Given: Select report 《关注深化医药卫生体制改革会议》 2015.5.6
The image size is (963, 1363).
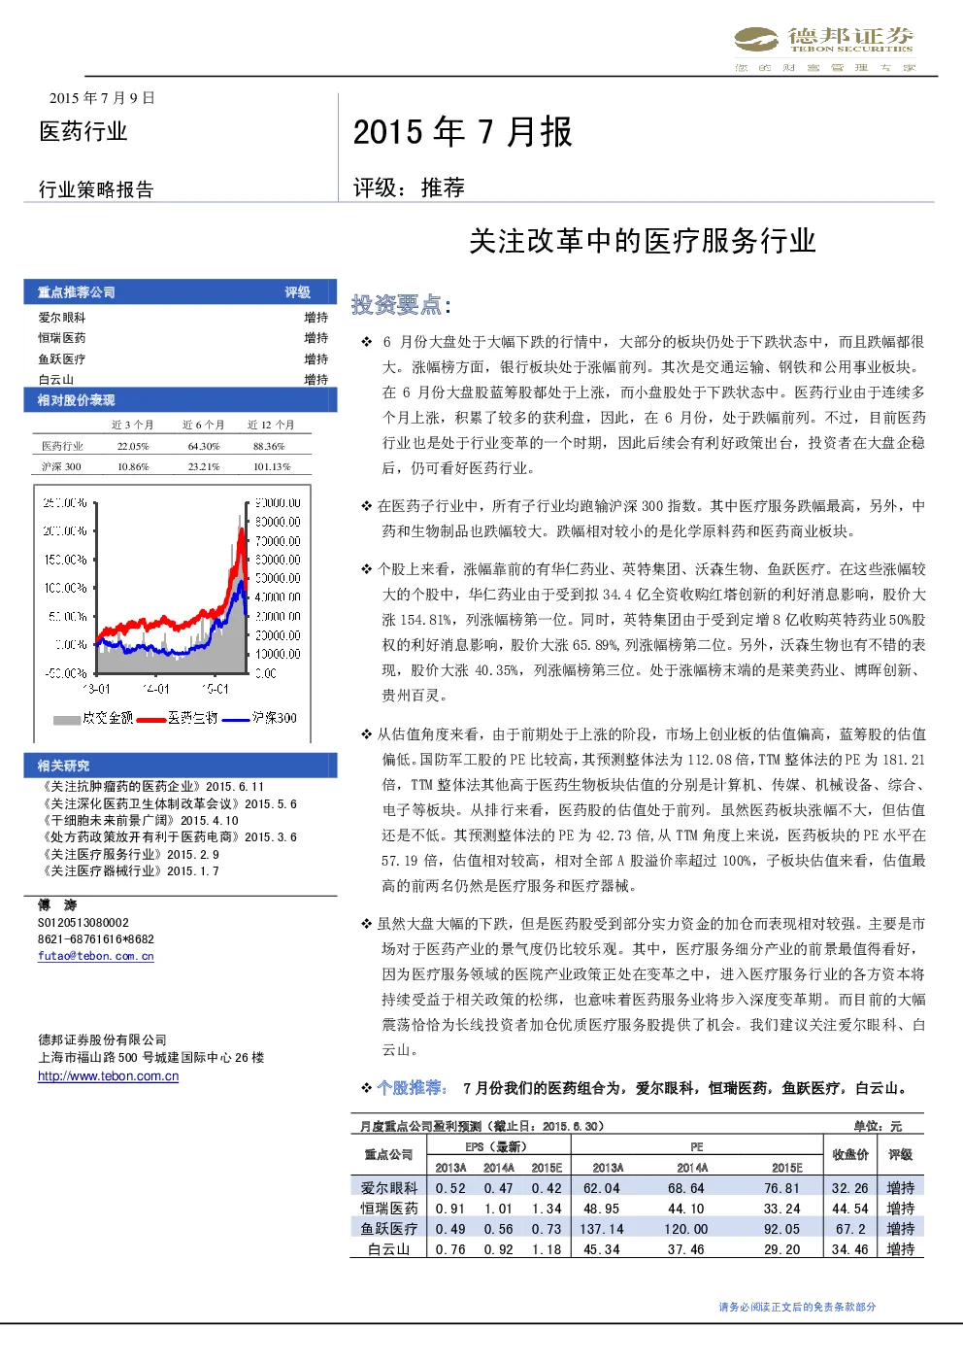Looking at the screenshot, I should (x=168, y=804).
